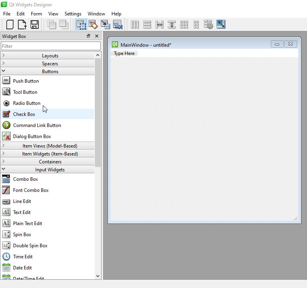Select the Radio Button widget

coord(48,103)
